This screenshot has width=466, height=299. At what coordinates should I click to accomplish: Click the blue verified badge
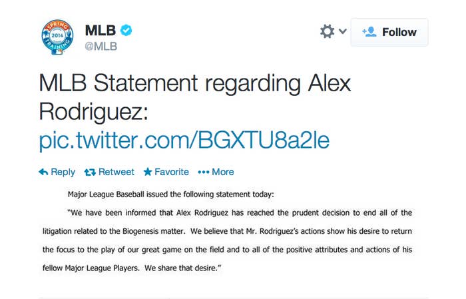click(126, 30)
